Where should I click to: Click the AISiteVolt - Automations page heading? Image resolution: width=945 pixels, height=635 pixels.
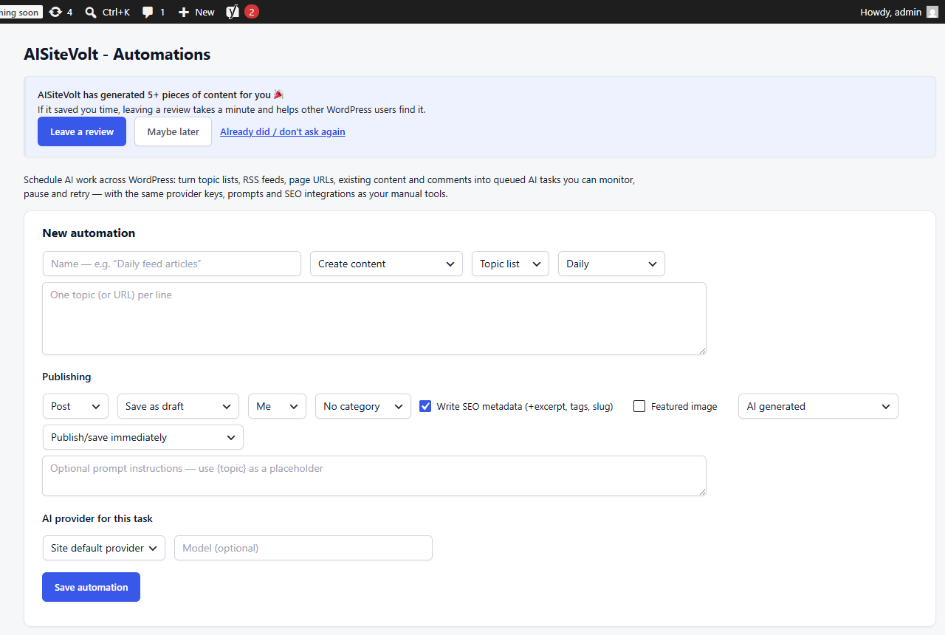point(117,55)
